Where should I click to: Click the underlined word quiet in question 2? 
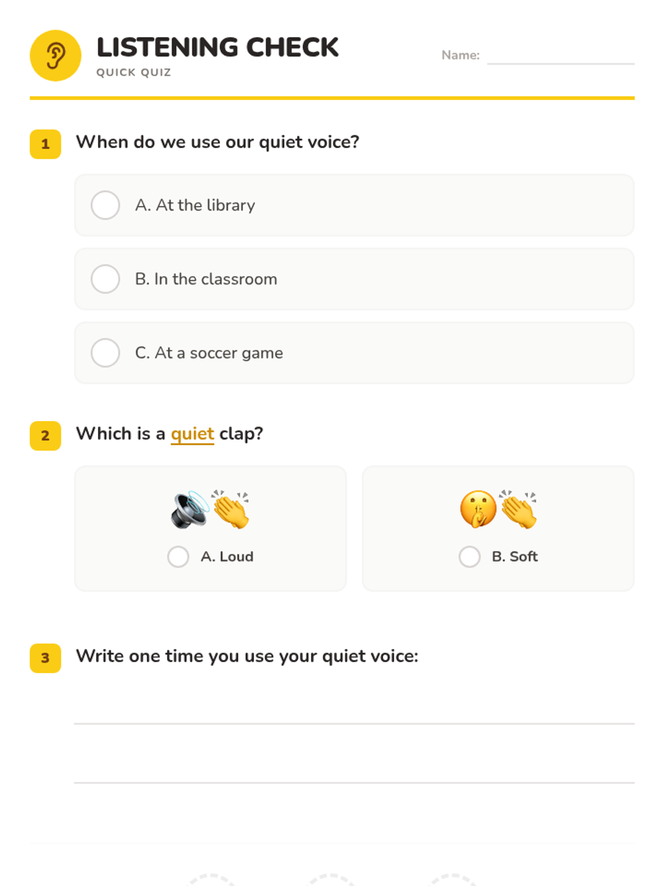(x=192, y=434)
